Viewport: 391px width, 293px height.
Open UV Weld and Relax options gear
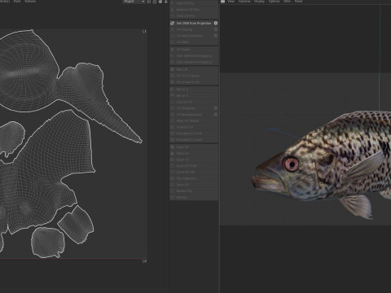[216, 36]
